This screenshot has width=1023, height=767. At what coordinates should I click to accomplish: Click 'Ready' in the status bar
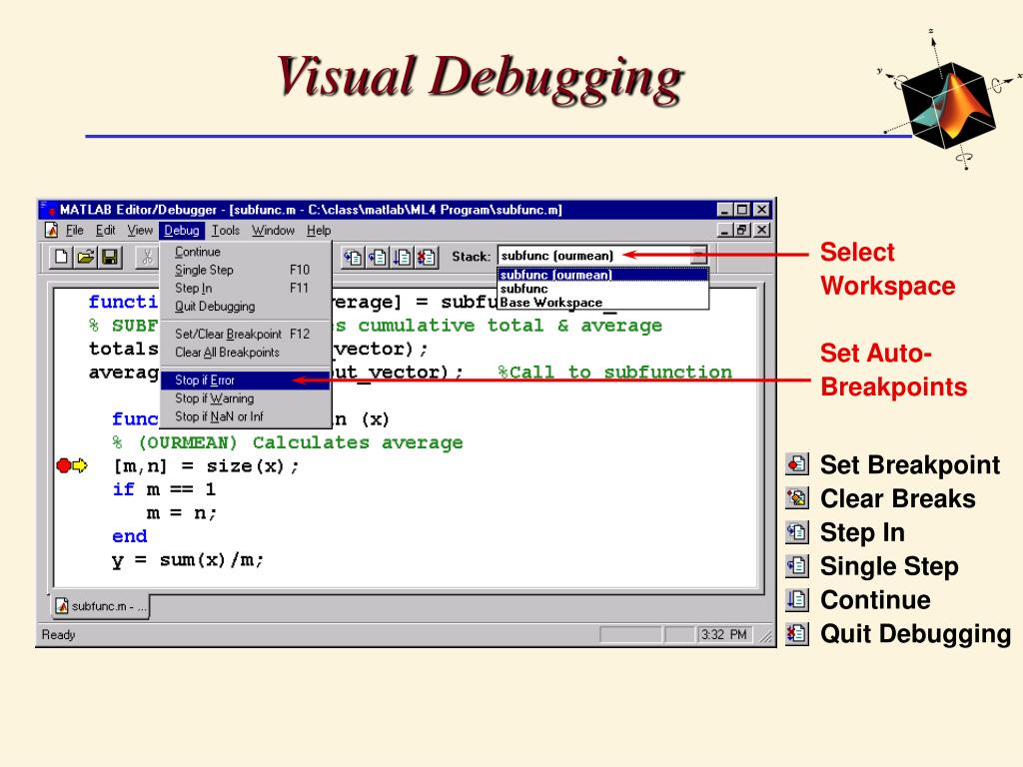click(x=59, y=634)
